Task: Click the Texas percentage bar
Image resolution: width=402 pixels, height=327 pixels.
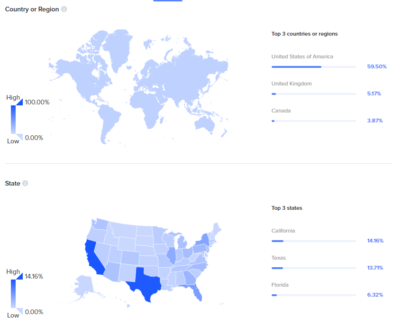Action: click(313, 268)
